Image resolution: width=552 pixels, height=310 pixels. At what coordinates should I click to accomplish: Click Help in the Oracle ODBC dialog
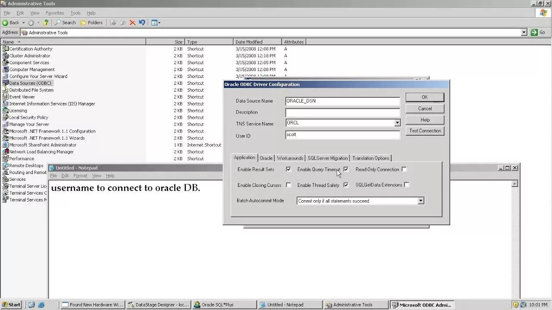pyautogui.click(x=425, y=120)
